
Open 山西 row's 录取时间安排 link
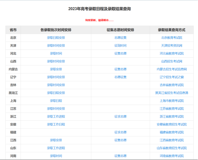(x=56, y=61)
